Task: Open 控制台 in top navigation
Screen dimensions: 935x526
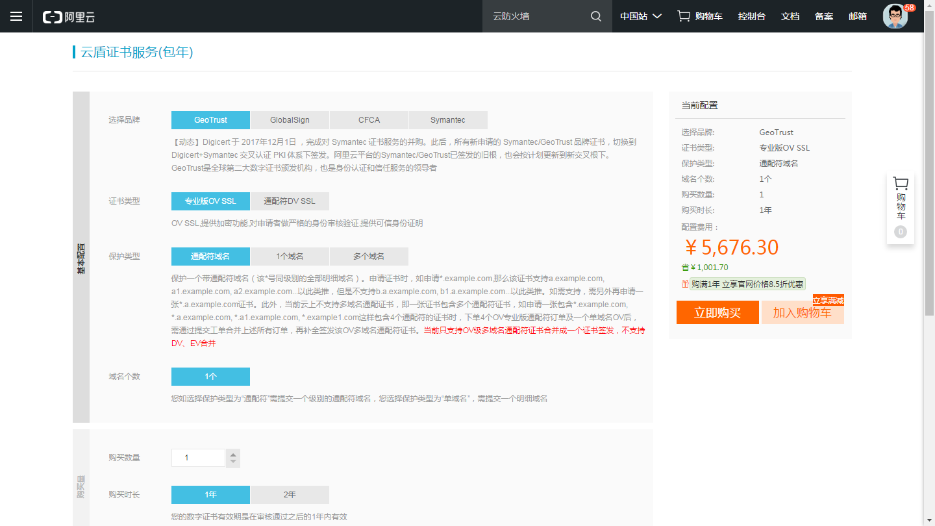Action: point(752,16)
